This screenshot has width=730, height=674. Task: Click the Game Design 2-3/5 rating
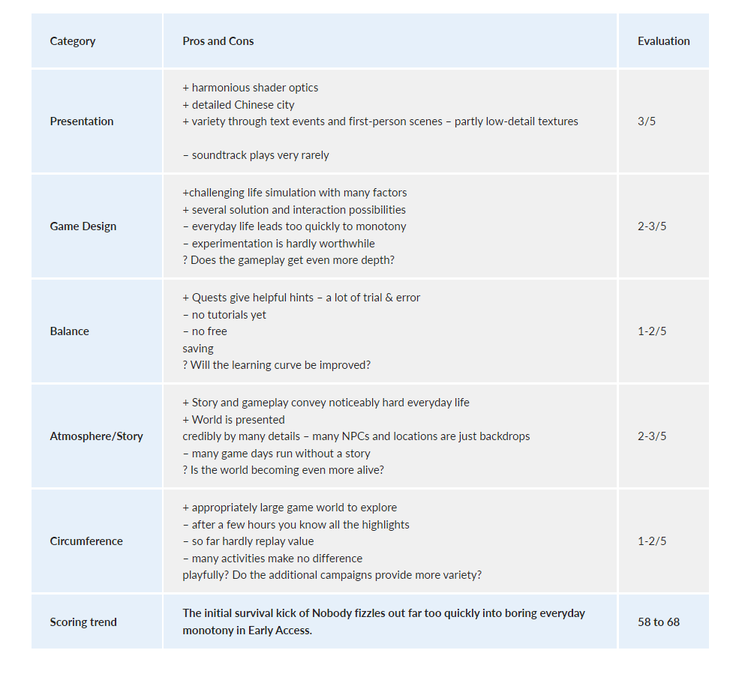pyautogui.click(x=652, y=226)
